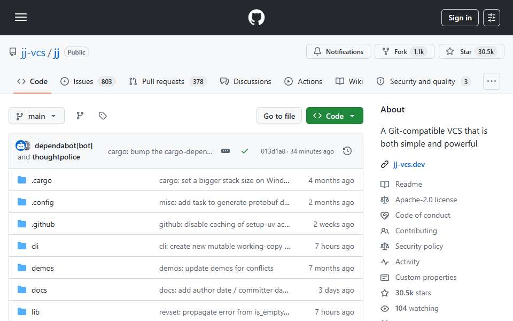This screenshot has height=321, width=513.
Task: Open the jj repository name link
Action: click(x=56, y=52)
